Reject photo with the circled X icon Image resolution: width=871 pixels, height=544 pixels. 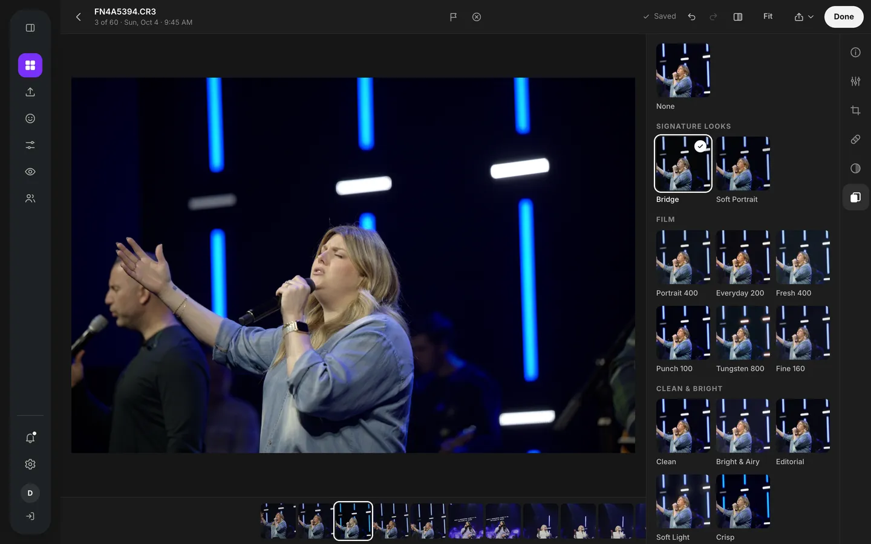pos(477,17)
